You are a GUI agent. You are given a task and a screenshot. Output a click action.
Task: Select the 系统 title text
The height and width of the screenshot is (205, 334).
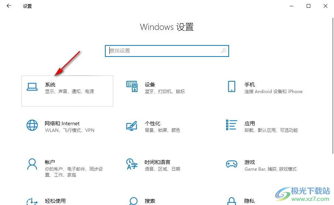click(50, 85)
